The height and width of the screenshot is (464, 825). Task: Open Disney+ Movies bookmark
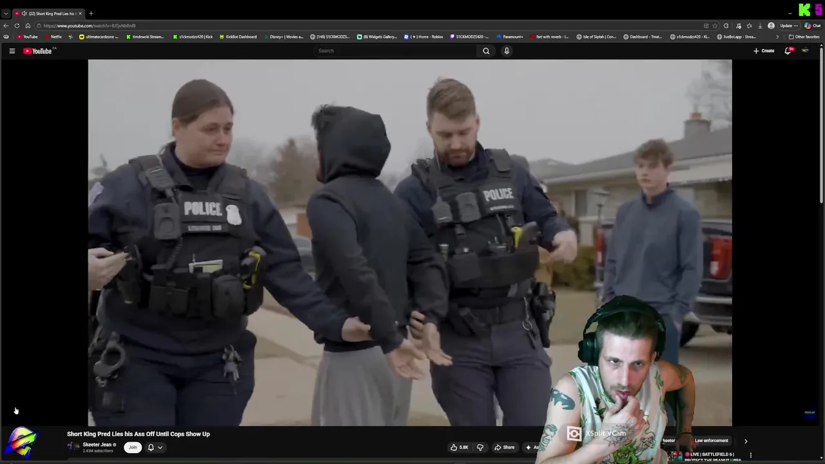click(x=283, y=37)
